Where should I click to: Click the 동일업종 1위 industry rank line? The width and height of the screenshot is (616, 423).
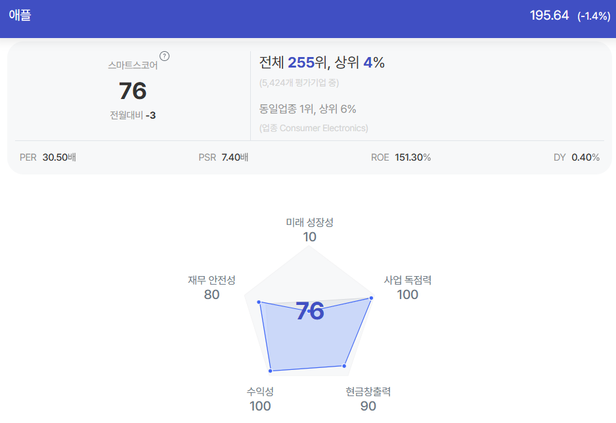(x=307, y=109)
